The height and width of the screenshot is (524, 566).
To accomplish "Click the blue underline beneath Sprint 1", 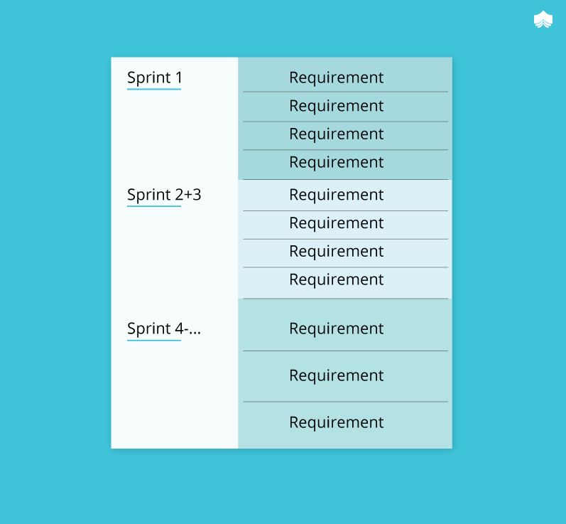I will [x=154, y=89].
